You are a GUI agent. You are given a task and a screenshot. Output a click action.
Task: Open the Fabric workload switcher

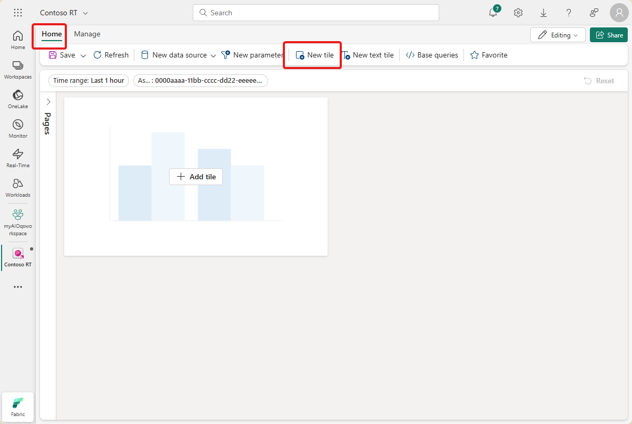click(17, 406)
